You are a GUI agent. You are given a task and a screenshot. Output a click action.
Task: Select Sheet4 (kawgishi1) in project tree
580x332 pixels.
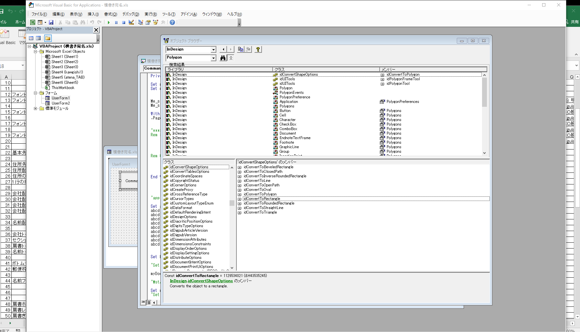point(67,72)
